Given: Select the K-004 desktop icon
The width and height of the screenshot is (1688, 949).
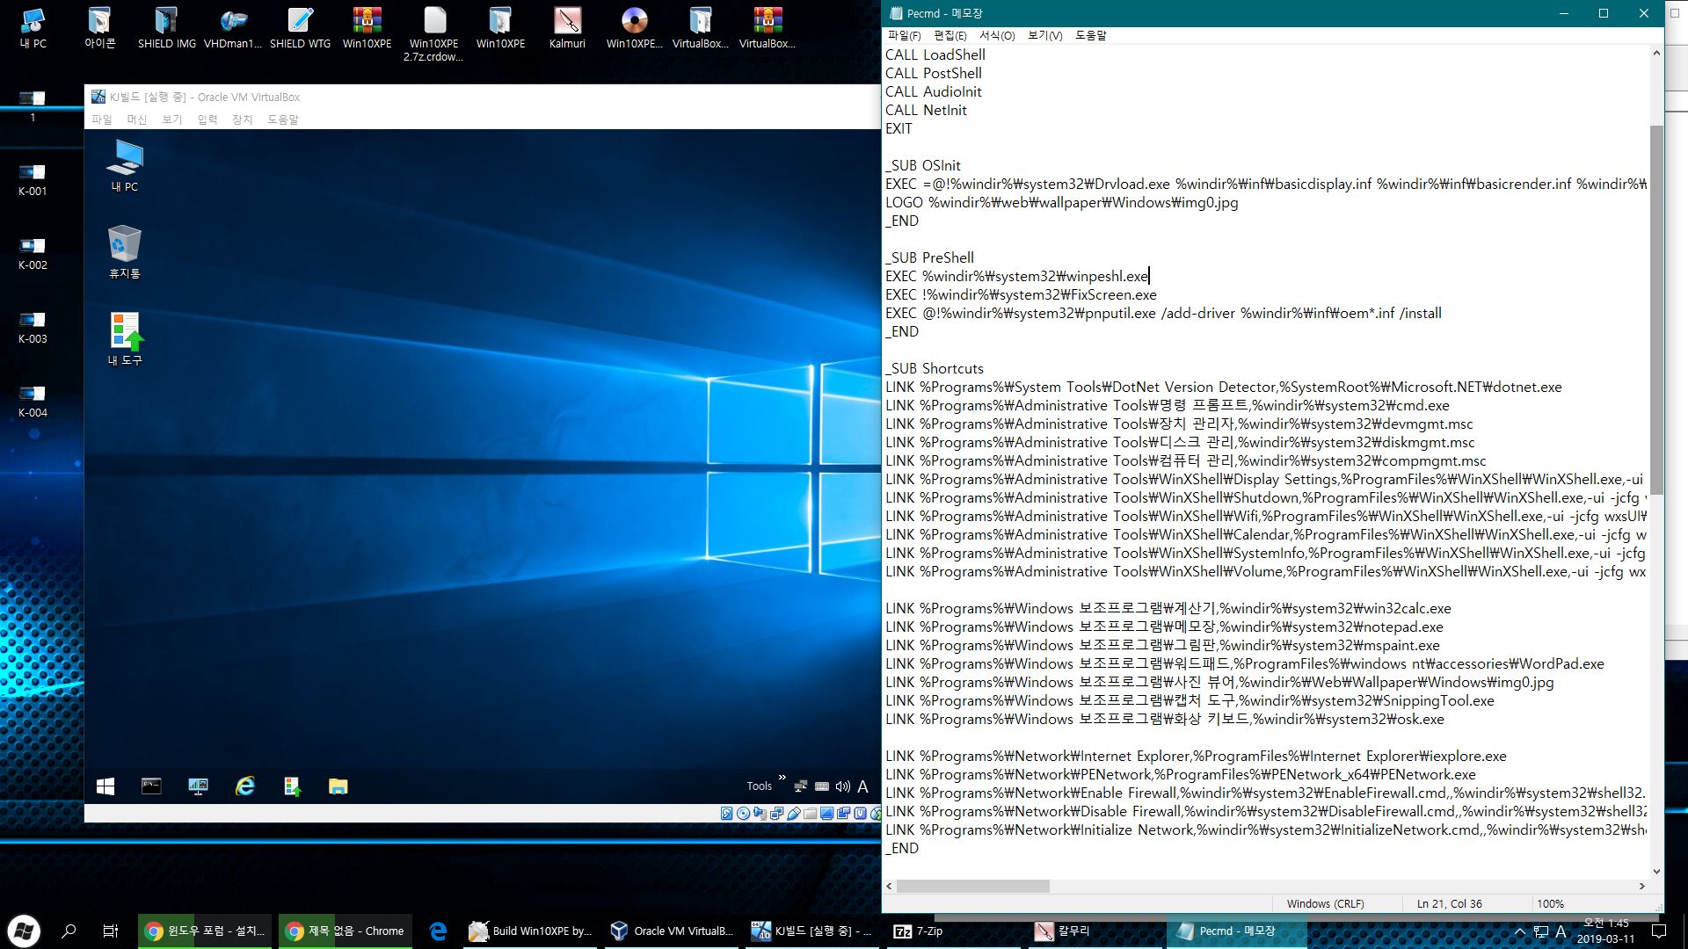Looking at the screenshot, I should coord(33,401).
